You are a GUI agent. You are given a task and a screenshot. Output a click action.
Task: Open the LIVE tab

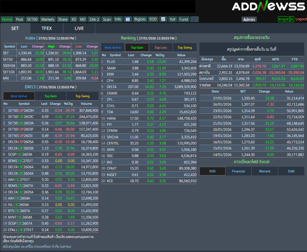pos(79,28)
